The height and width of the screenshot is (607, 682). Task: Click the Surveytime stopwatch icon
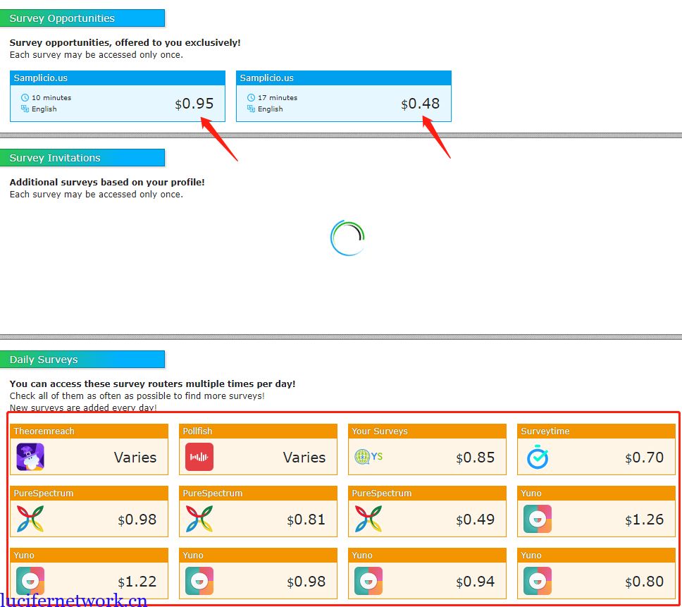click(x=538, y=458)
